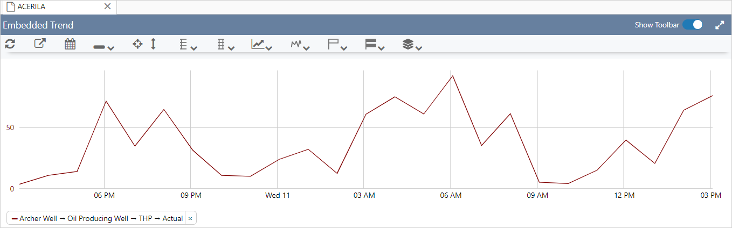The height and width of the screenshot is (228, 732).
Task: Open the line chart type dropdown
Action: pyautogui.click(x=261, y=45)
